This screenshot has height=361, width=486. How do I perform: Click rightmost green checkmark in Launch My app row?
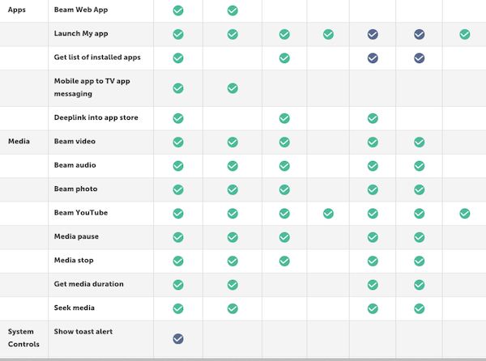(465, 34)
